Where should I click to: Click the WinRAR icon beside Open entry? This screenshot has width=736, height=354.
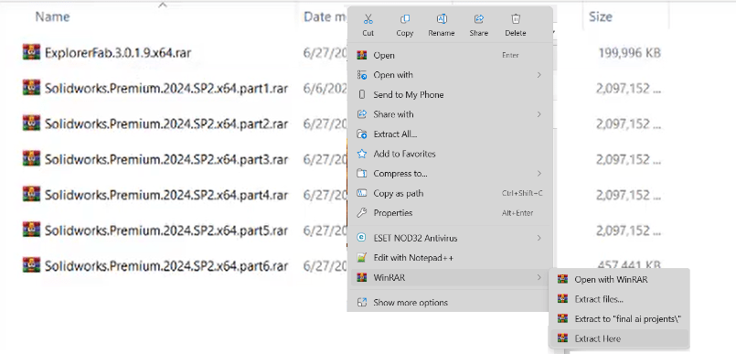pyautogui.click(x=361, y=56)
